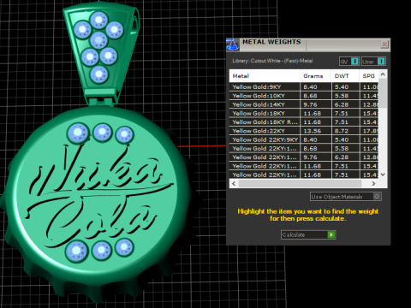Viewport: 411px width, 308px height.
Task: Click DWT 7.51 in Yellow Gold:18KY row
Action: [342, 113]
